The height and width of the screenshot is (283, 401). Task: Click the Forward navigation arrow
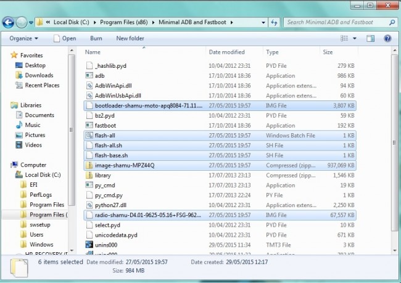(22, 22)
